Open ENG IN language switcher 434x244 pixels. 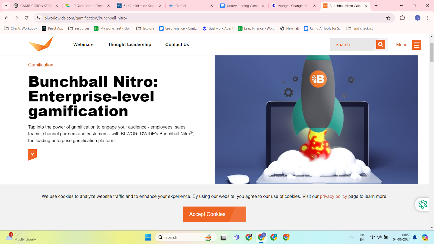[x=362, y=237]
